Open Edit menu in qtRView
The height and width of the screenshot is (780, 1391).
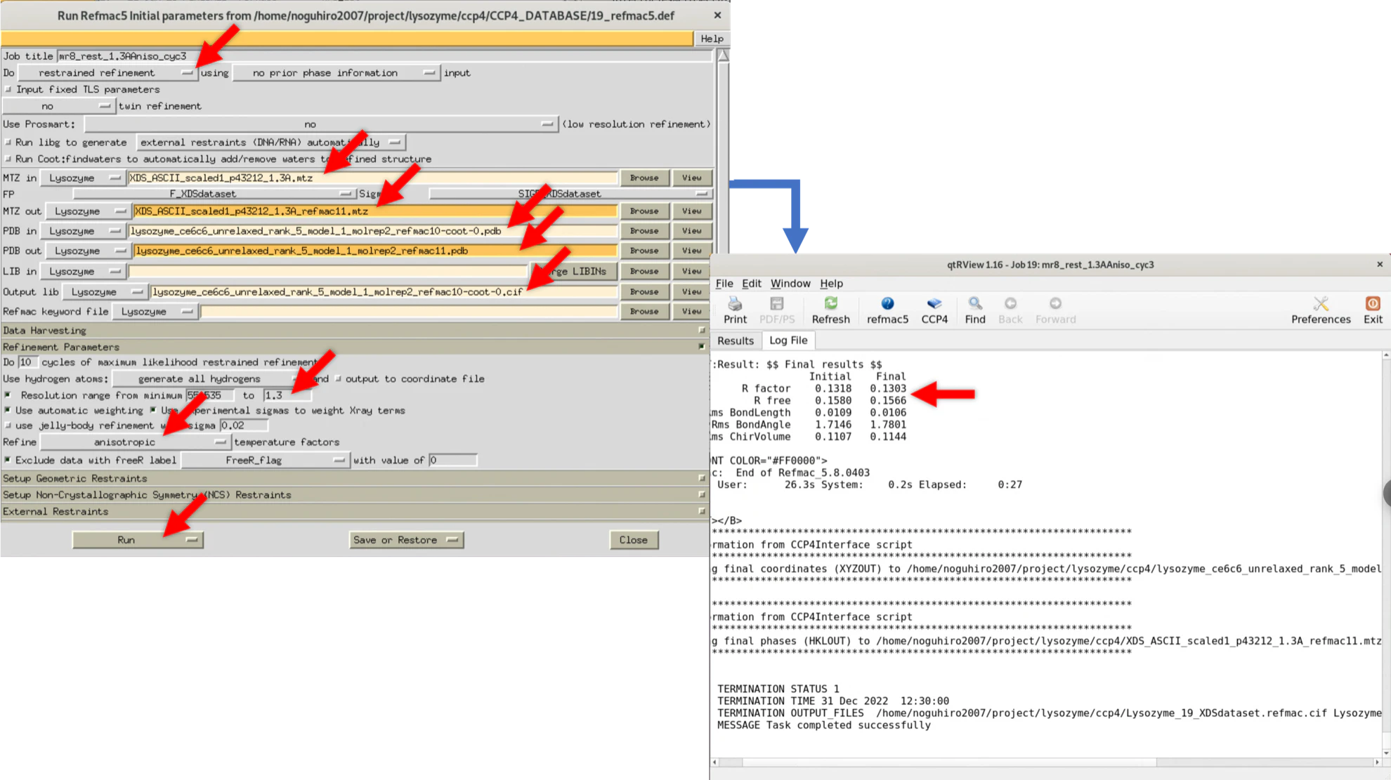pos(751,283)
